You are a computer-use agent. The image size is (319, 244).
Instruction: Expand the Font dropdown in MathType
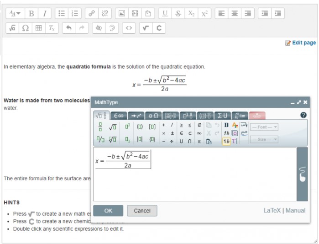click(264, 127)
